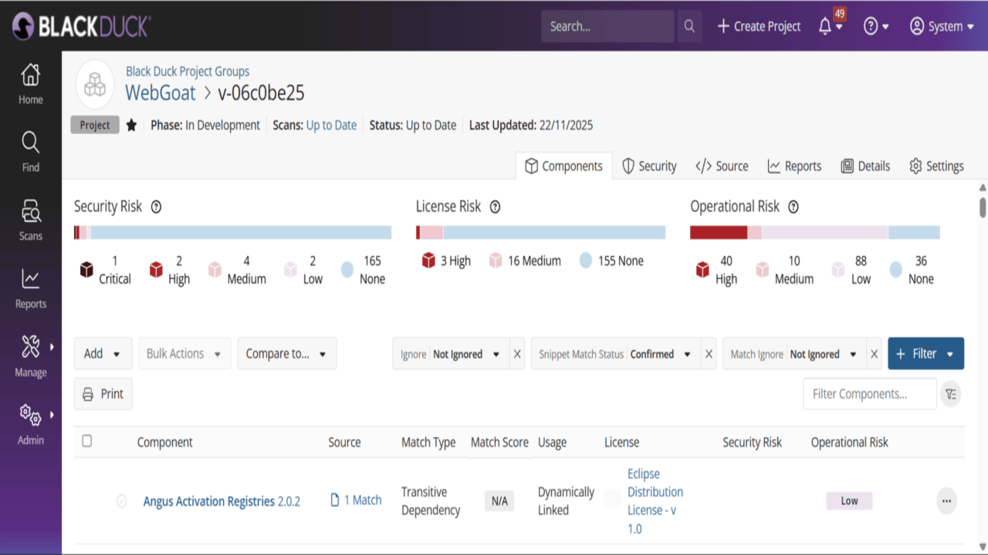
Task: Open the help question mark menu
Action: pyautogui.click(x=875, y=26)
